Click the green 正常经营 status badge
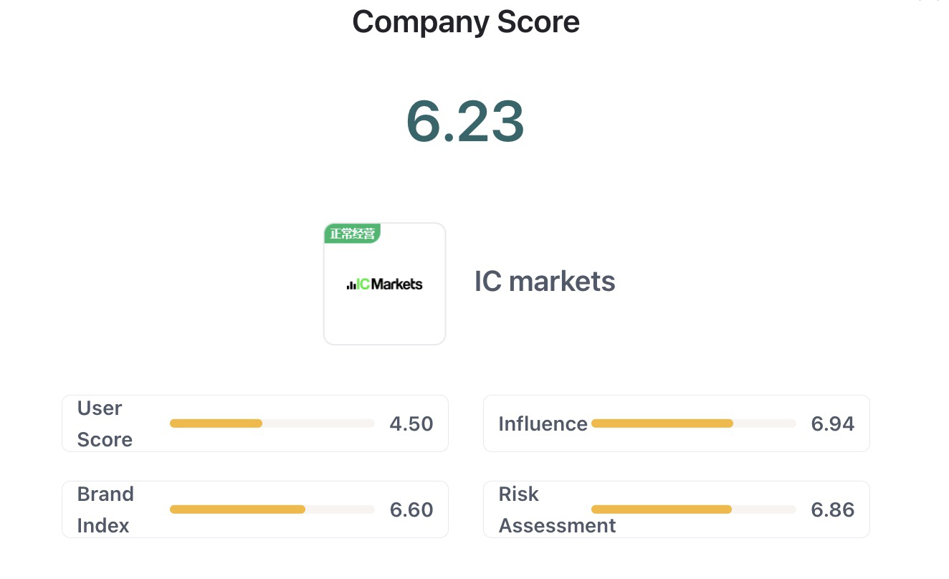The height and width of the screenshot is (579, 949). (352, 234)
